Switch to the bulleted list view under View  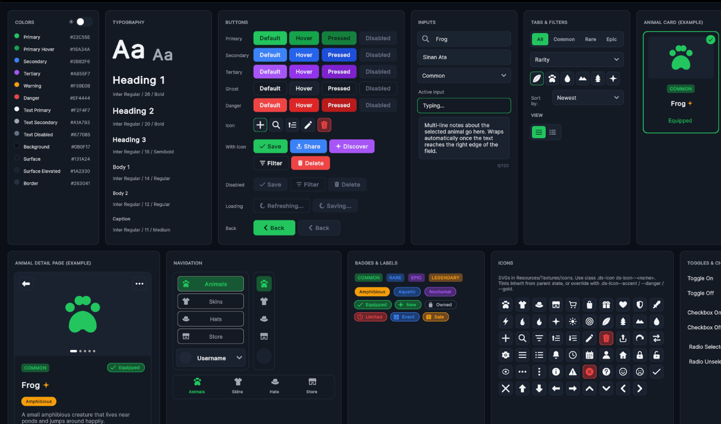(553, 132)
